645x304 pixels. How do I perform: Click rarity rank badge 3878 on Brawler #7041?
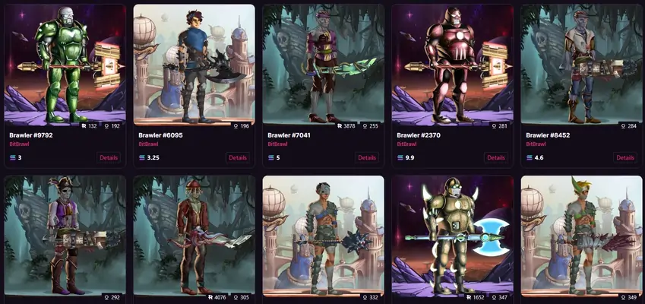(346, 126)
